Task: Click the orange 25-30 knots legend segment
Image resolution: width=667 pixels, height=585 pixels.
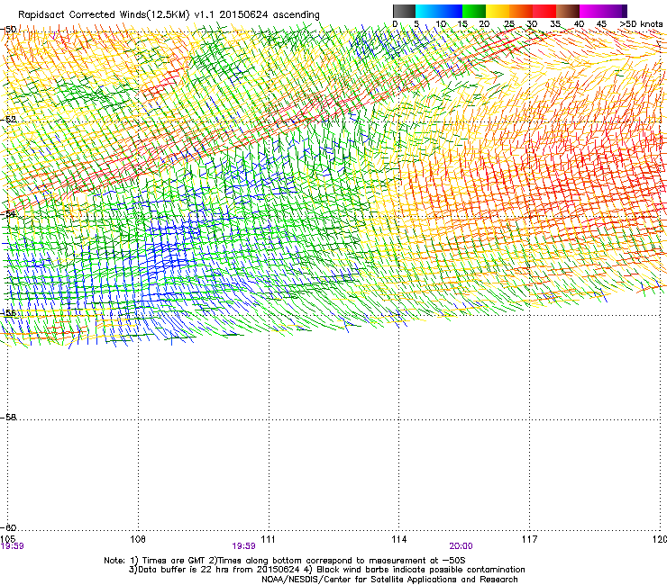Action: click(x=521, y=11)
